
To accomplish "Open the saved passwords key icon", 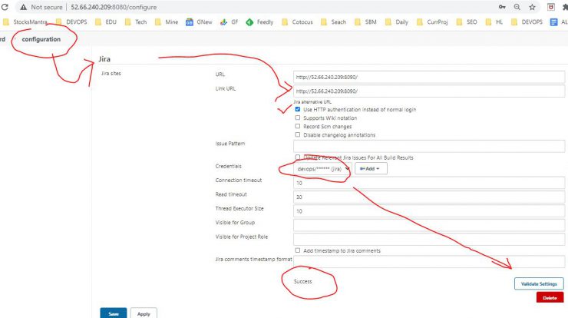I will tap(502, 7).
